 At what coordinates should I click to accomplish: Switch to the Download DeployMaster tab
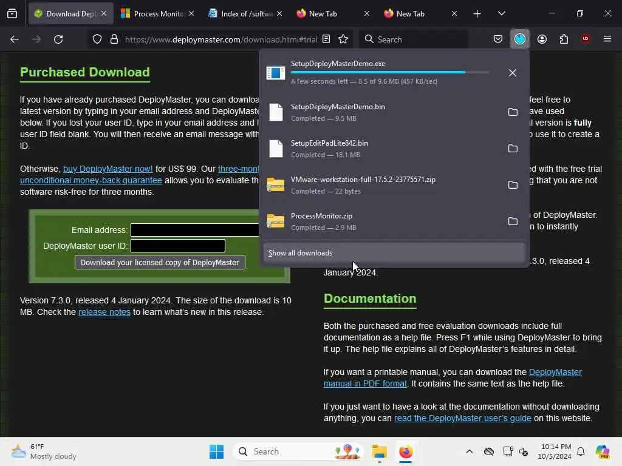(70, 14)
